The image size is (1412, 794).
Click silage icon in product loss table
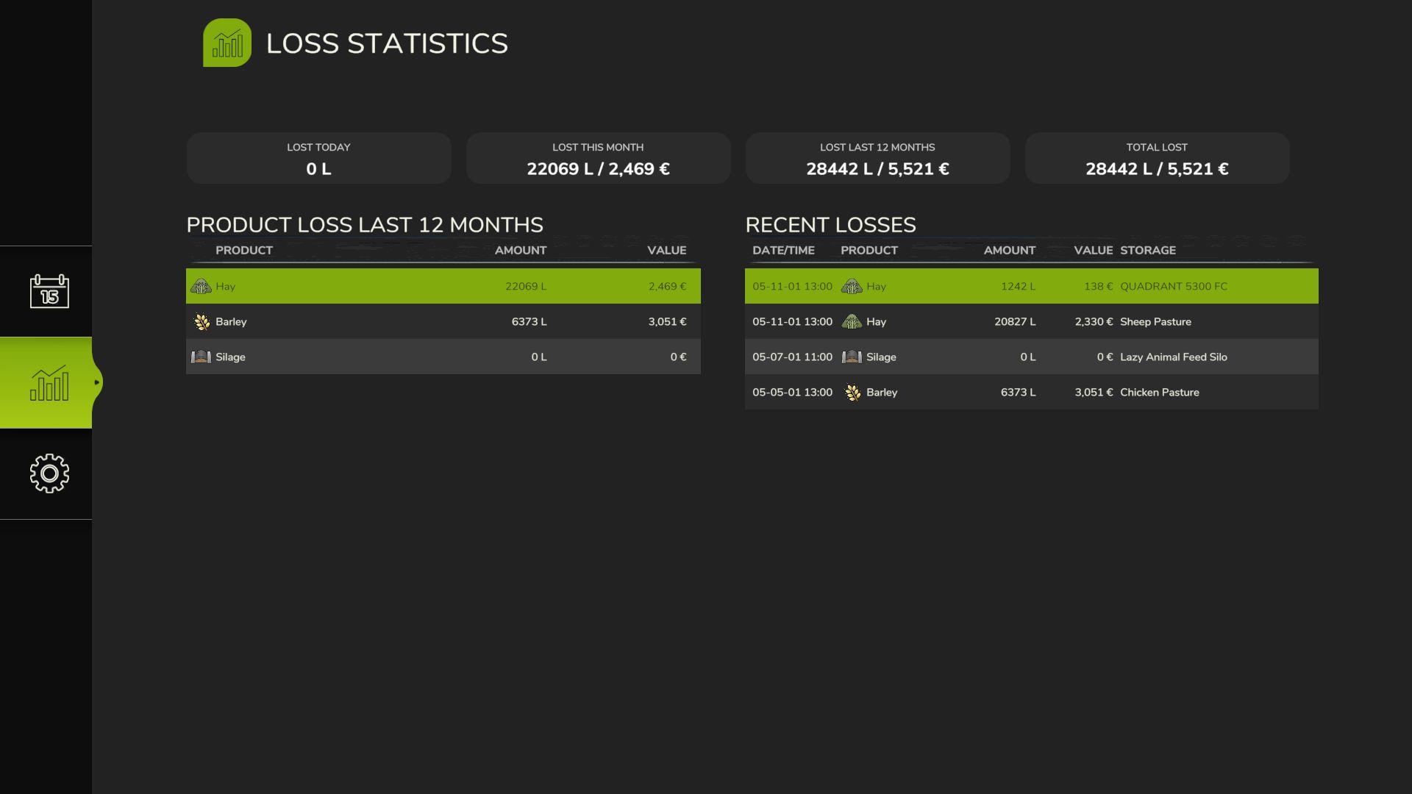pyautogui.click(x=201, y=357)
